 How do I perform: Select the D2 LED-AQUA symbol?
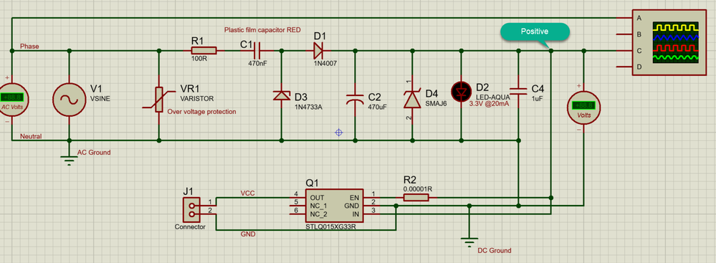[x=461, y=91]
